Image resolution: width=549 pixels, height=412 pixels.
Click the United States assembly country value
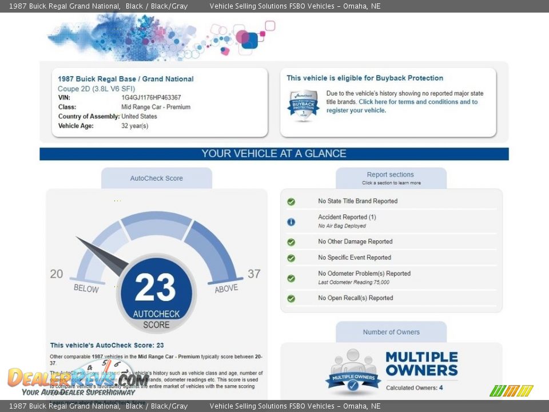click(139, 116)
